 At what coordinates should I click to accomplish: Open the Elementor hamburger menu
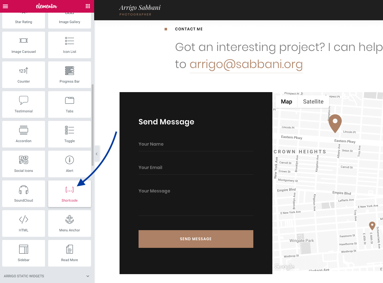[5, 6]
